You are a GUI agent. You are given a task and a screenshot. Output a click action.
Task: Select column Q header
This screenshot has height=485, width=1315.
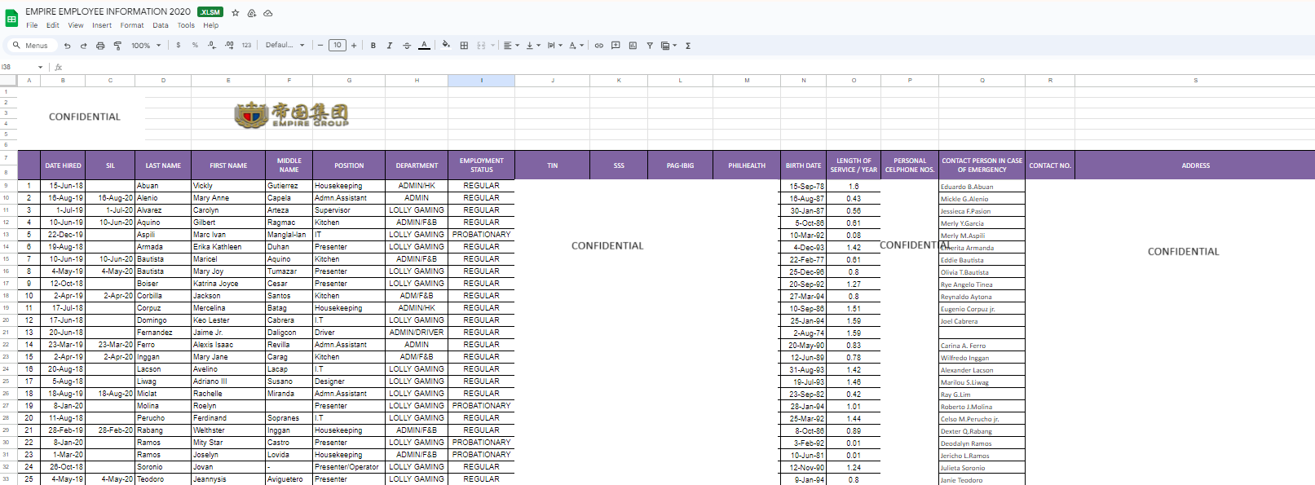(x=982, y=81)
